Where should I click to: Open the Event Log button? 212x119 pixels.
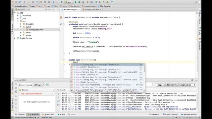click(x=154, y=114)
